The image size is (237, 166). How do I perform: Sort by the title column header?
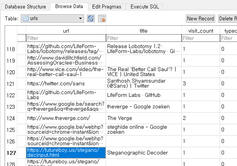coord(144,31)
